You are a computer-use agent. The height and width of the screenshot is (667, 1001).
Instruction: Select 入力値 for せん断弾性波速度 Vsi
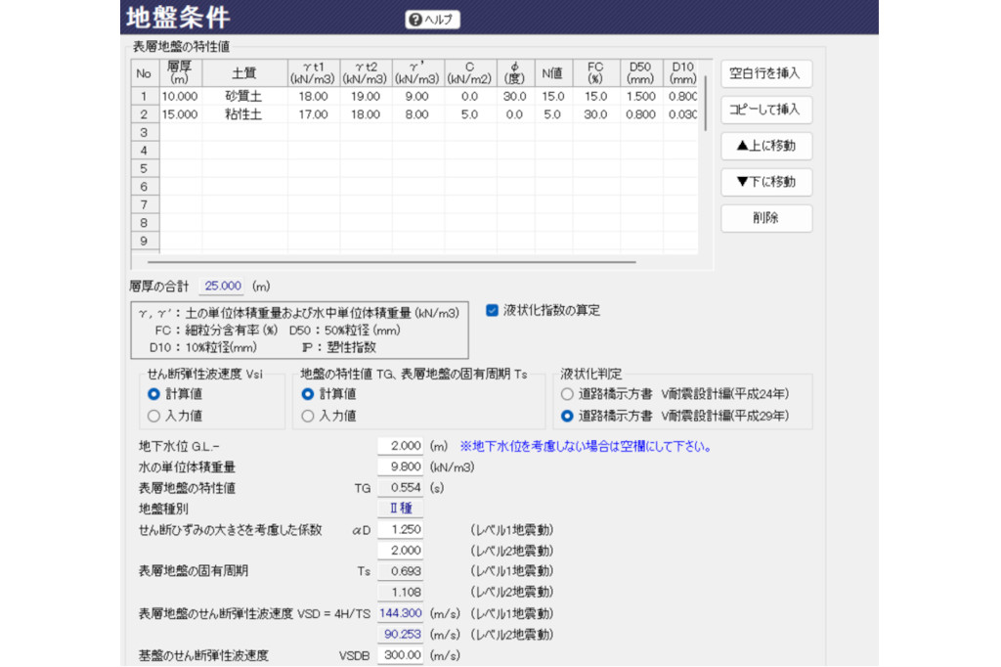153,416
